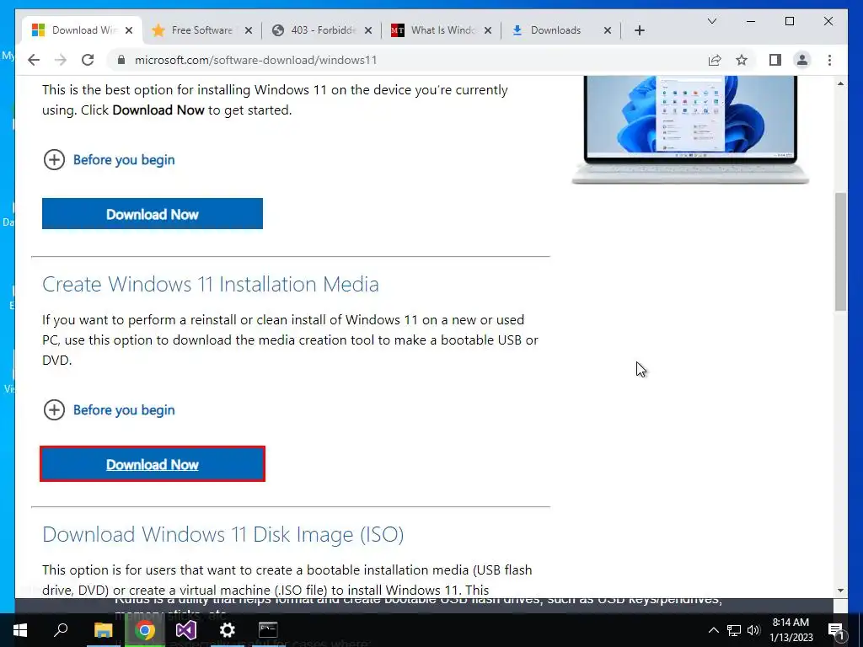Share this page icon in address bar
The width and height of the screenshot is (863, 647).
pyautogui.click(x=715, y=60)
